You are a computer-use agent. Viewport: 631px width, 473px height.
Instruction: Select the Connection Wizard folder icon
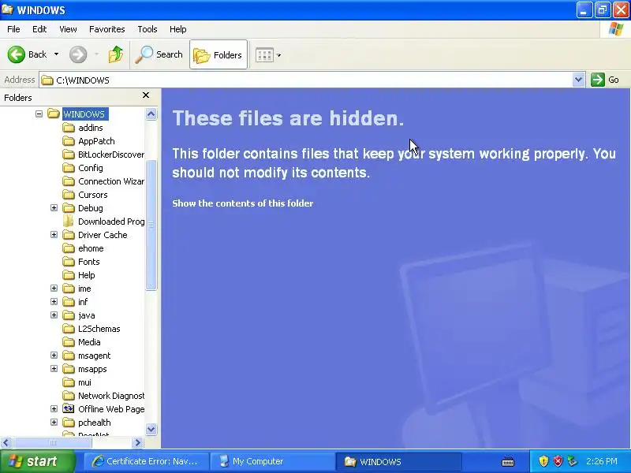pyautogui.click(x=69, y=181)
